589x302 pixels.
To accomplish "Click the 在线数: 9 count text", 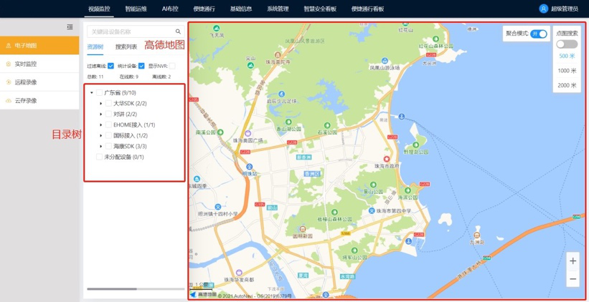I will pyautogui.click(x=129, y=77).
